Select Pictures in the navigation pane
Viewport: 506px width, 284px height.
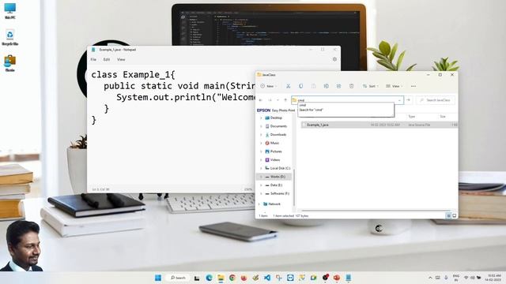(x=275, y=151)
